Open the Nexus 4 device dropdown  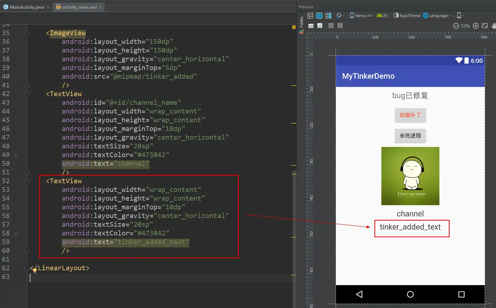click(361, 16)
